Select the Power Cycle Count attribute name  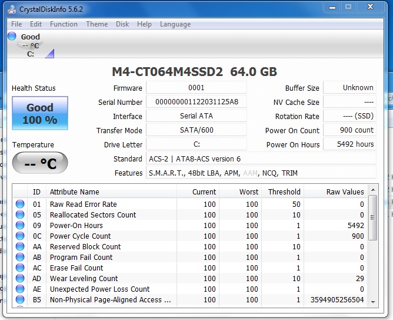80,236
